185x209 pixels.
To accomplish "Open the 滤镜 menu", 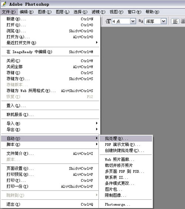I will coord(98,12).
